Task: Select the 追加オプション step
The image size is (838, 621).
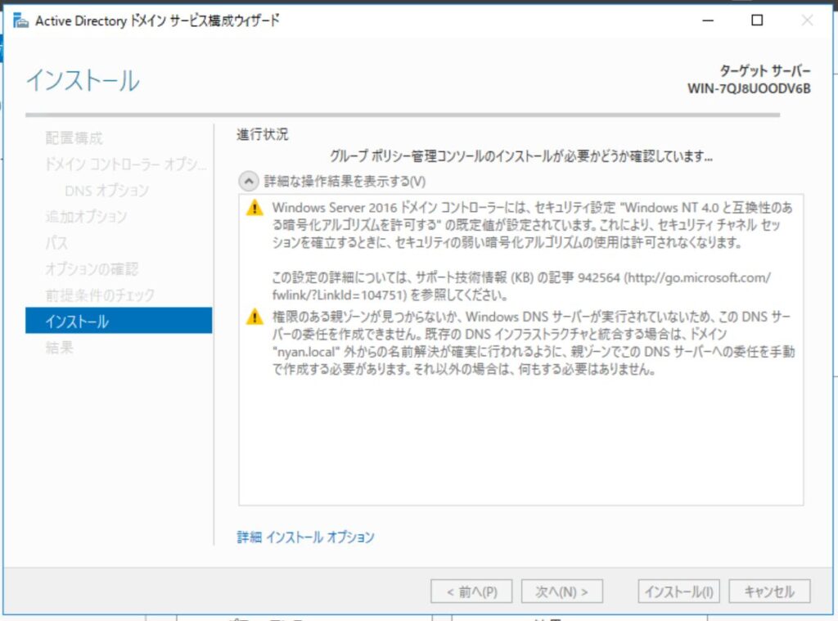Action: (x=86, y=217)
